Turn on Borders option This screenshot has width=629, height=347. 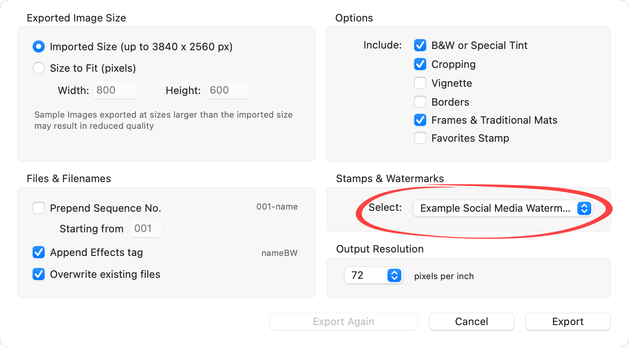pos(420,102)
